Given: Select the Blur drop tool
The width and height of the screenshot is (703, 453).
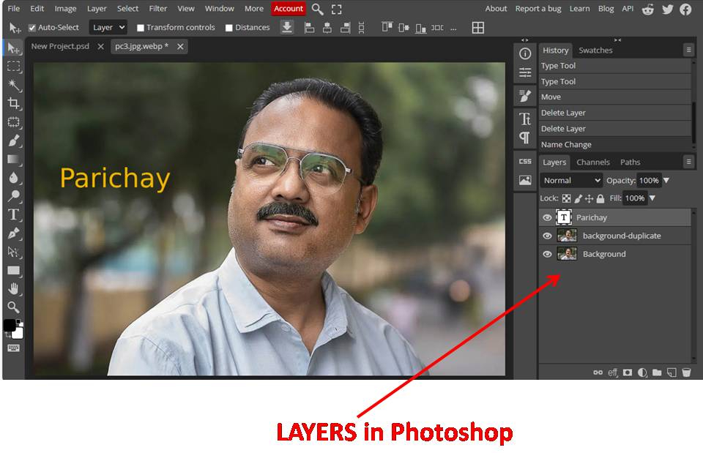Looking at the screenshot, I should tap(14, 178).
